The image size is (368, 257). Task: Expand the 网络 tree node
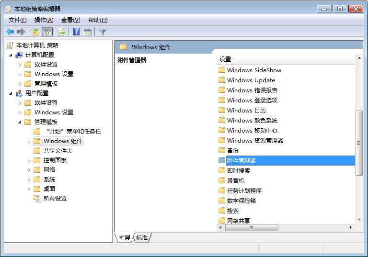click(x=29, y=170)
